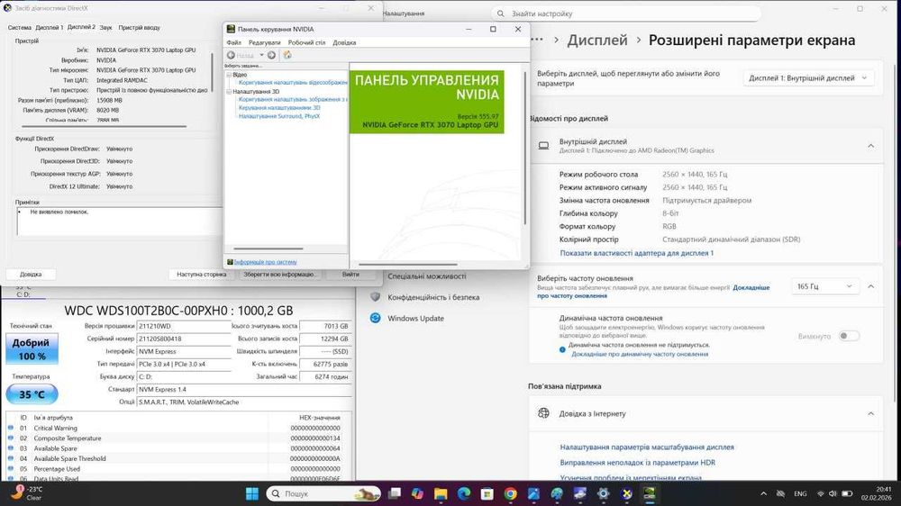Open Інформація про систему link in NVIDIA panel
The width and height of the screenshot is (901, 506).
(x=266, y=262)
